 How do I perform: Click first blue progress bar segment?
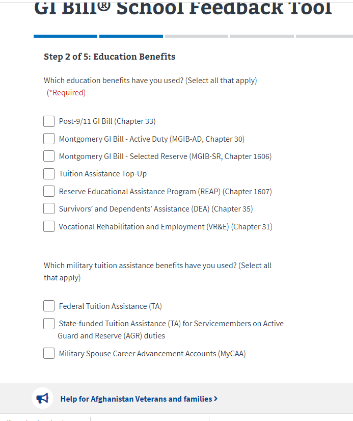[x=65, y=36]
